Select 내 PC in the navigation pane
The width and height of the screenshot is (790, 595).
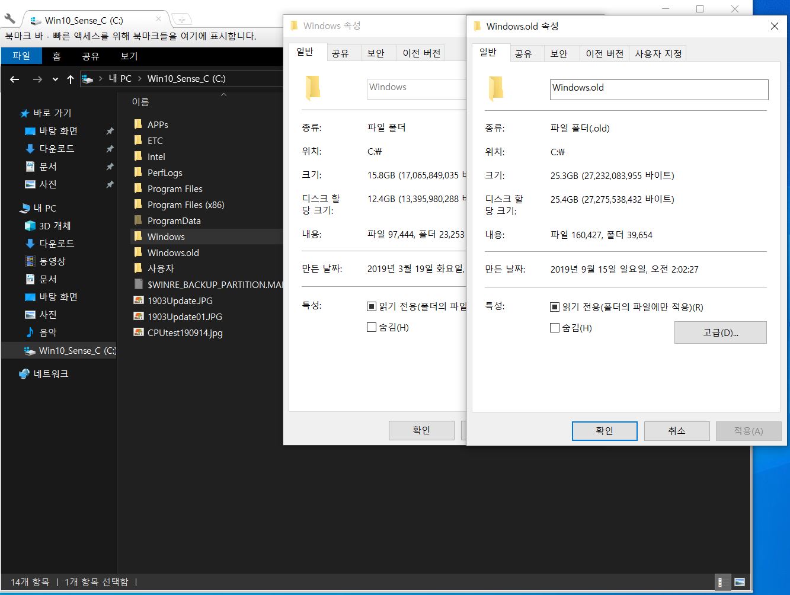point(39,208)
